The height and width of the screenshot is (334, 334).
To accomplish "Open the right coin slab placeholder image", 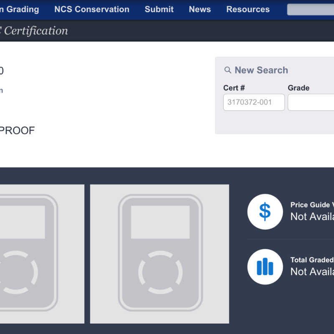I will point(159,254).
